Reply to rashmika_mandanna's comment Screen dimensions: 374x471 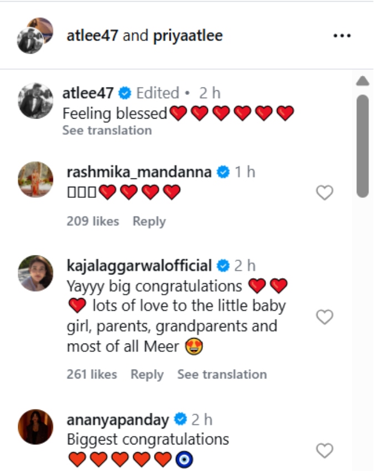(x=149, y=221)
